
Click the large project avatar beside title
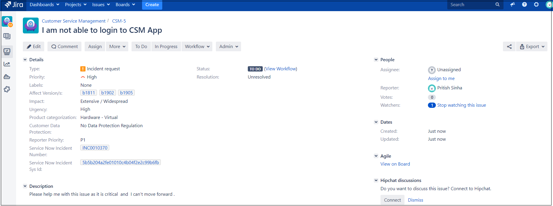[x=31, y=25]
